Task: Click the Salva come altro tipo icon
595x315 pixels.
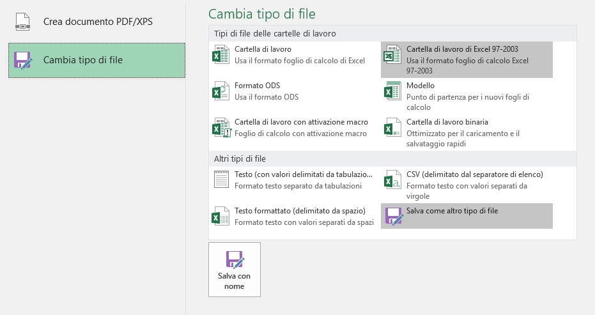Action: point(394,217)
